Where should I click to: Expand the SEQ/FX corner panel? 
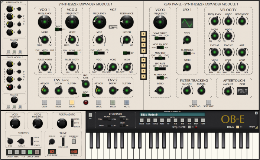[x=256, y=127]
